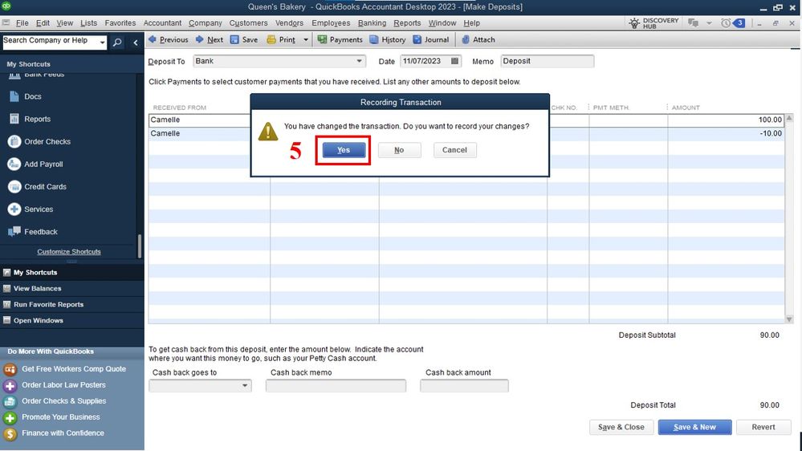Confirm recording changes with Yes button
This screenshot has height=451, width=802.
click(x=344, y=150)
